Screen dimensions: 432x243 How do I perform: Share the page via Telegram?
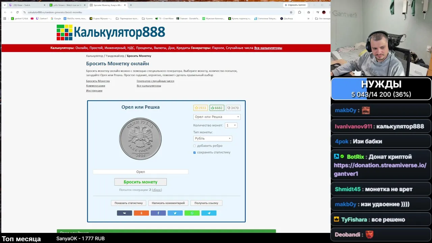[x=209, y=213]
